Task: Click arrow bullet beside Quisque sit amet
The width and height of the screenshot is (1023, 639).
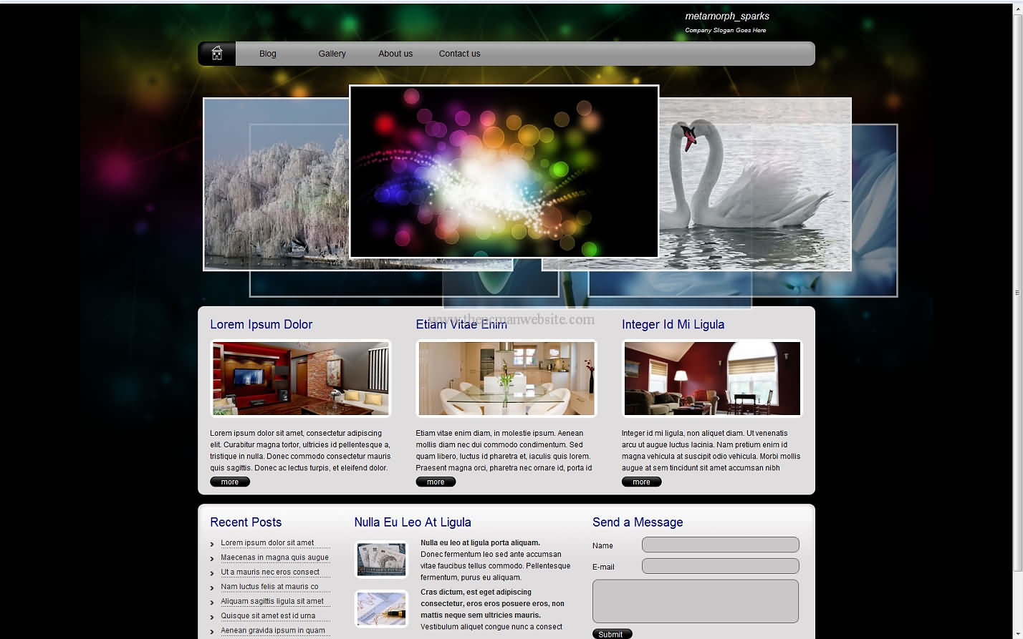Action: 212,617
